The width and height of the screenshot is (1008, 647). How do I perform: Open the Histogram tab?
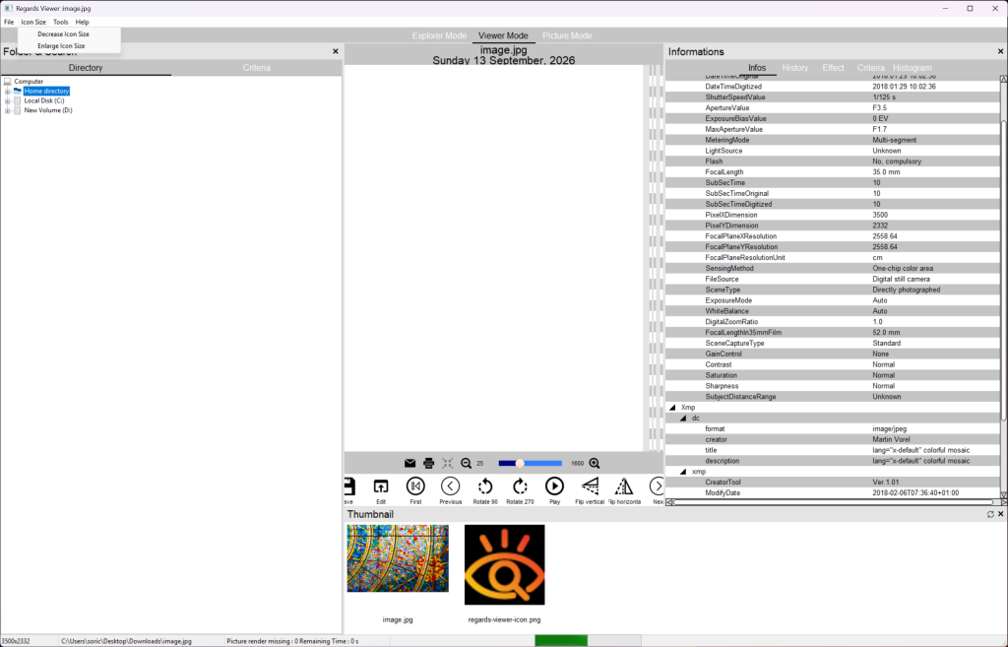(x=912, y=68)
